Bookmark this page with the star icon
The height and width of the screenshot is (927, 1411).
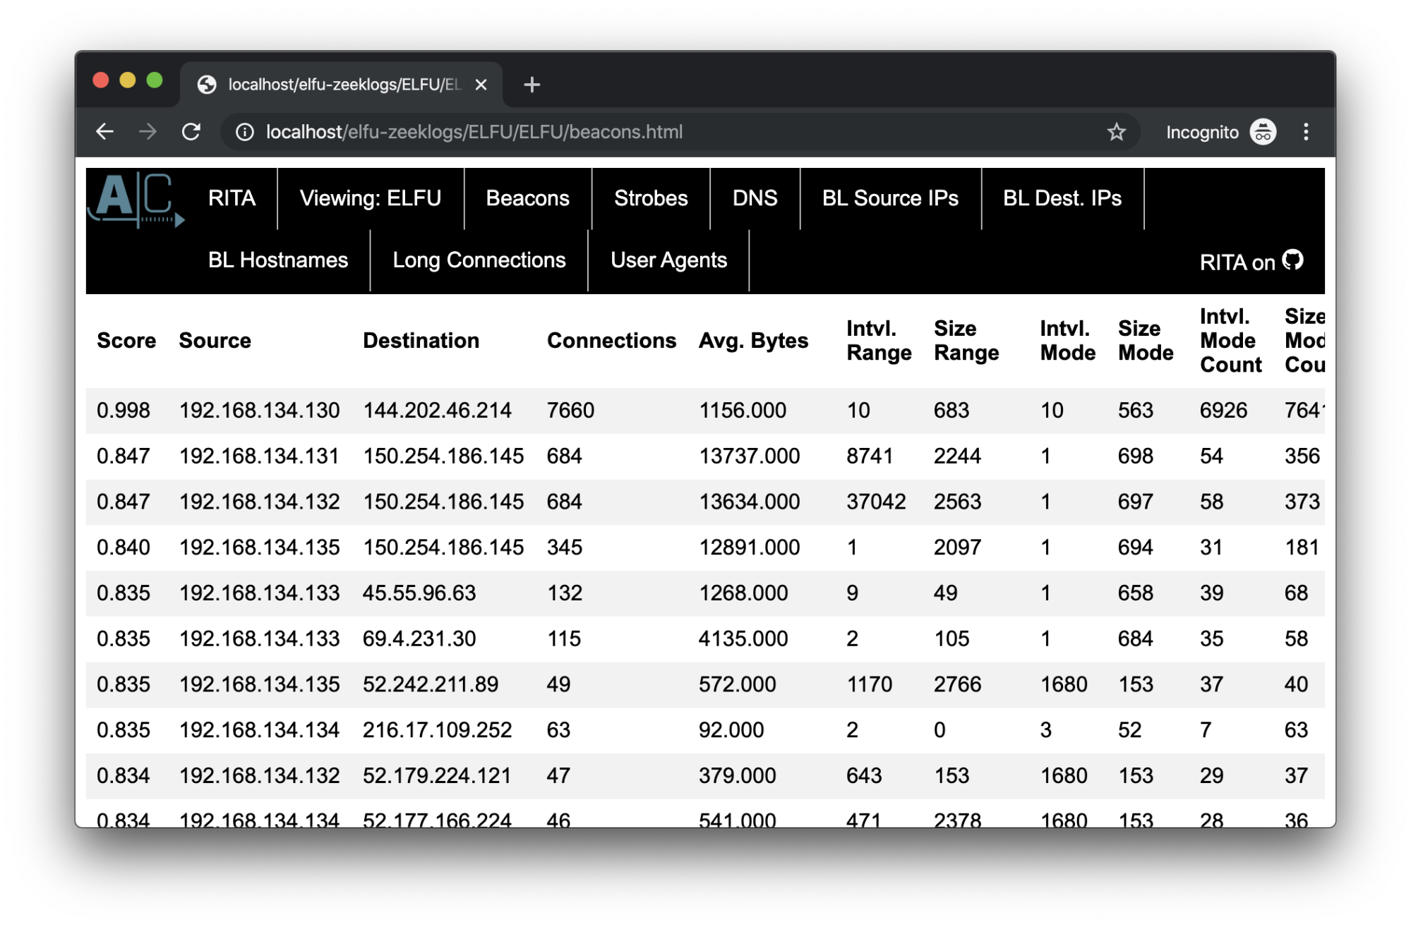coord(1116,132)
